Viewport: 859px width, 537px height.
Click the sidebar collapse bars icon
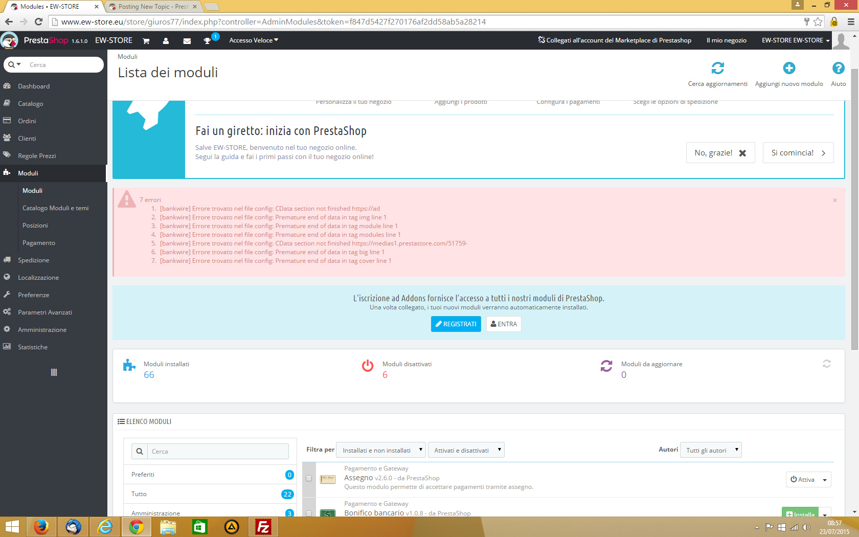(x=54, y=372)
